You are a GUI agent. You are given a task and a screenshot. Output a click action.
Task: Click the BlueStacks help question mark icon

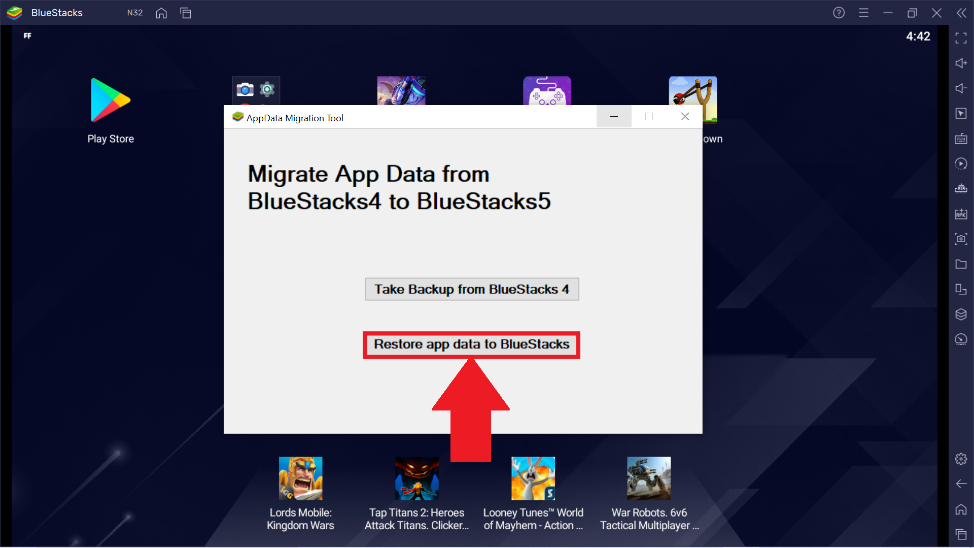pos(839,12)
